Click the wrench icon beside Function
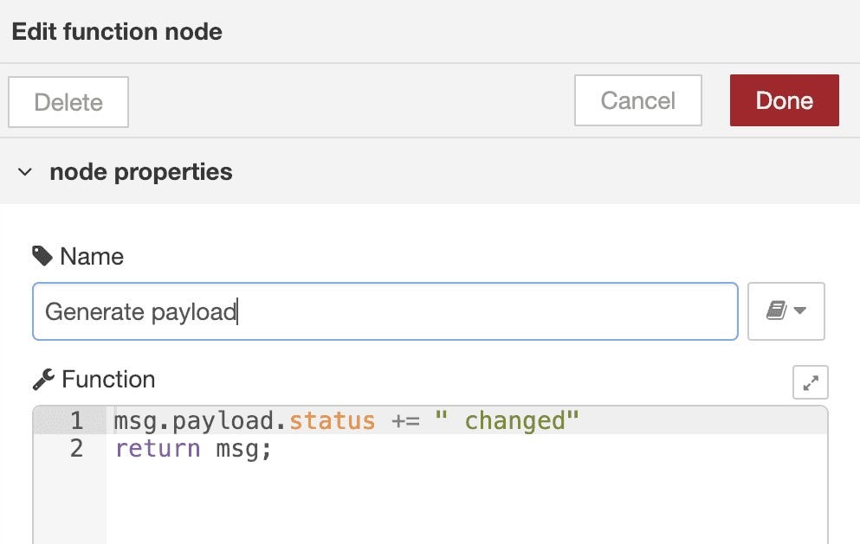Screen dimensions: 860x544 (43, 379)
